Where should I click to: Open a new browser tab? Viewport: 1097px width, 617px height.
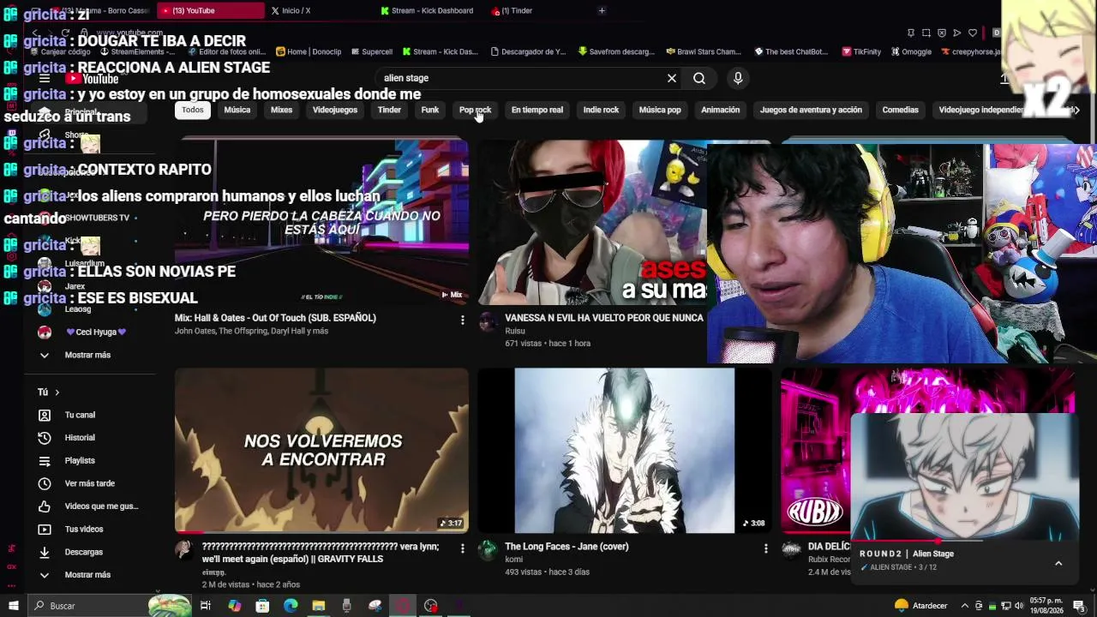pyautogui.click(x=602, y=10)
